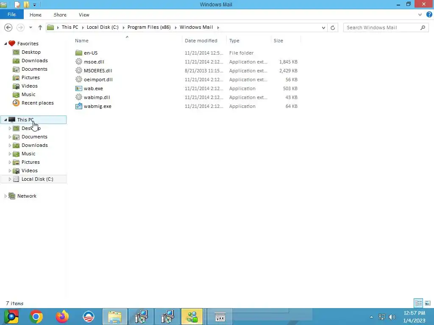Expand the ribbon with the chevron
Screen dimensions: 434x325
[420, 15]
